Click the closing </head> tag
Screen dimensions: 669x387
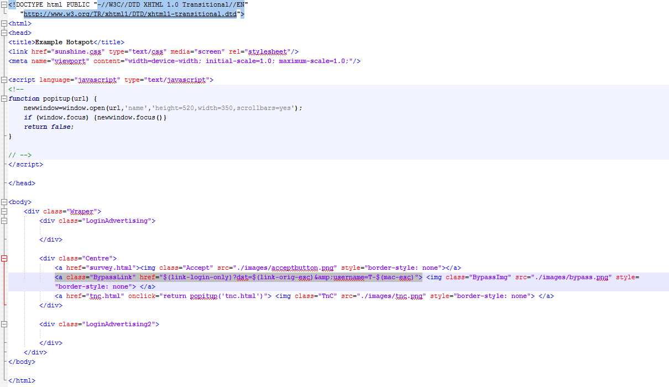pos(22,183)
